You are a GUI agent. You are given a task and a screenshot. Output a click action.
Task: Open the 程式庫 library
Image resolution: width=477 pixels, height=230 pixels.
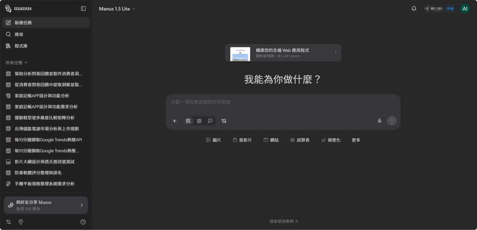coord(46,46)
